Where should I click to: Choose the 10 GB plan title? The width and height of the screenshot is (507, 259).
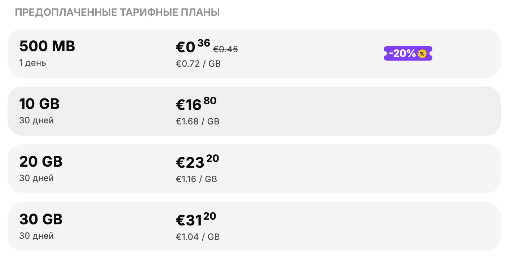39,104
